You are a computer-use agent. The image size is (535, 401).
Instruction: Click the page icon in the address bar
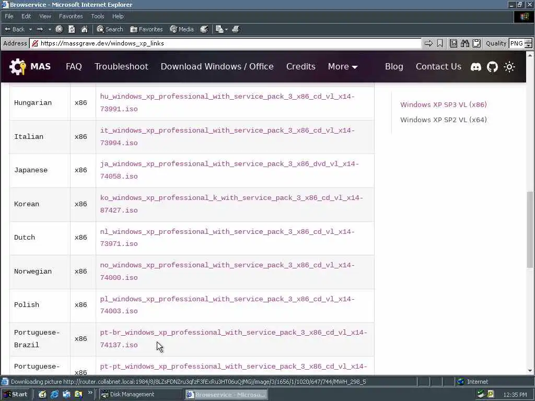[x=34, y=43]
